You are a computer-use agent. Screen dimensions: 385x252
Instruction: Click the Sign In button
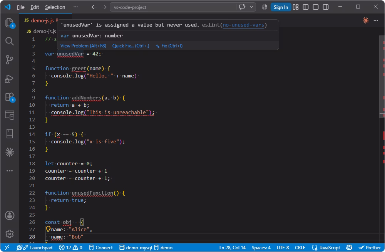[x=281, y=7]
